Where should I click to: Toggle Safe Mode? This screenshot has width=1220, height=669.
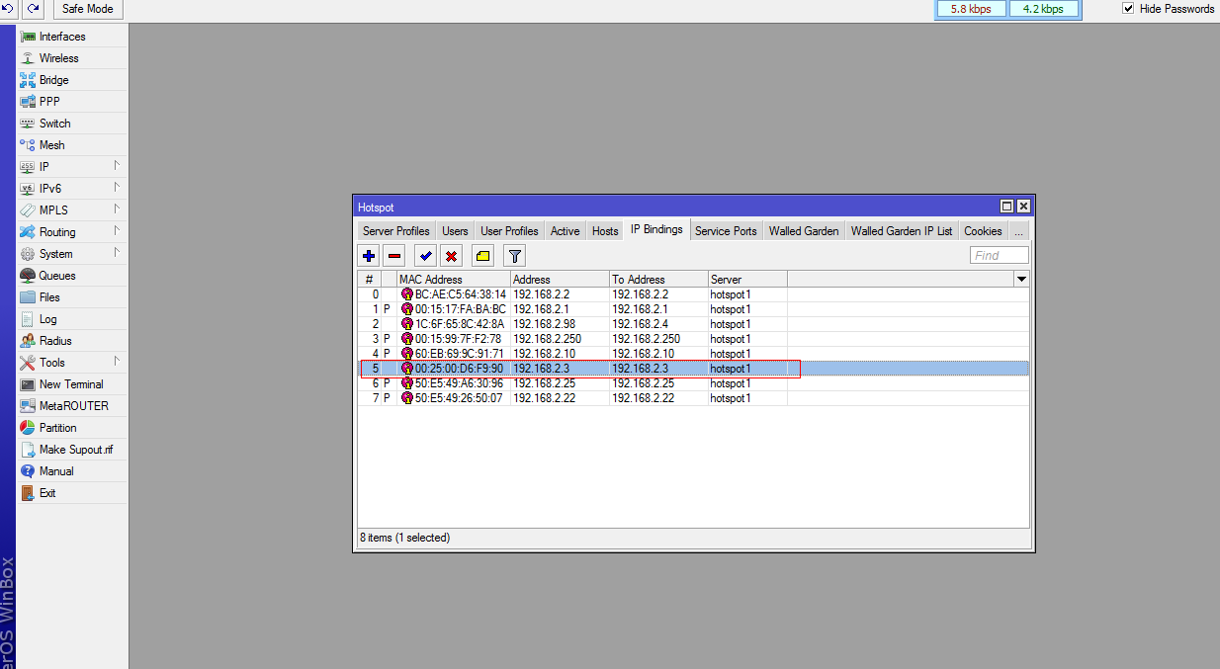pos(88,9)
